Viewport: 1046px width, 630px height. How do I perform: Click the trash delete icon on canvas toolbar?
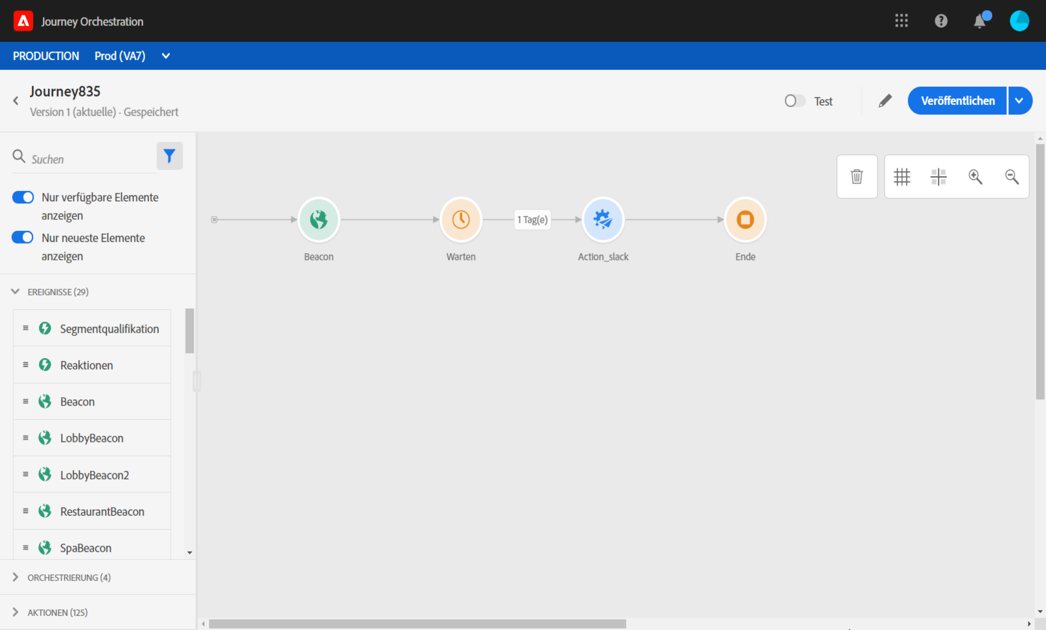tap(857, 177)
